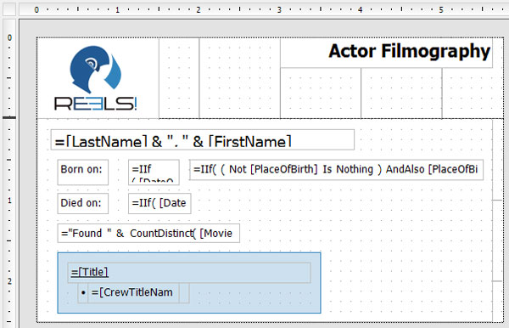This screenshot has width=509, height=328.
Task: Select the 'Died on:' label
Action: pyautogui.click(x=83, y=203)
